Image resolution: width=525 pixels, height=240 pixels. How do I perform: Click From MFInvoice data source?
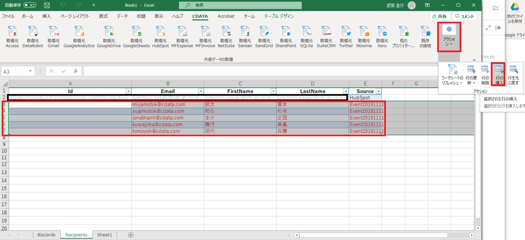(205, 37)
